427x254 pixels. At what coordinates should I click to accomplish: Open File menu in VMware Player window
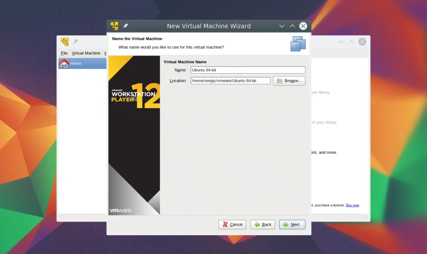pos(64,53)
